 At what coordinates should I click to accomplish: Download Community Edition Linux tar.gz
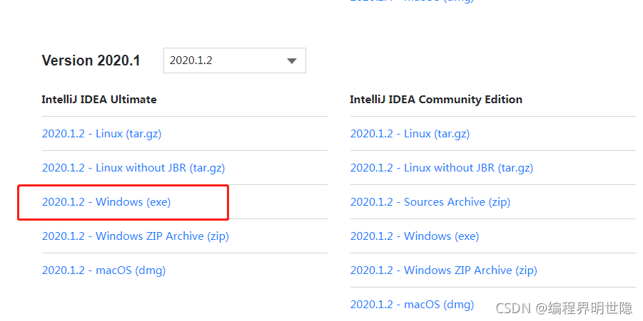point(410,134)
